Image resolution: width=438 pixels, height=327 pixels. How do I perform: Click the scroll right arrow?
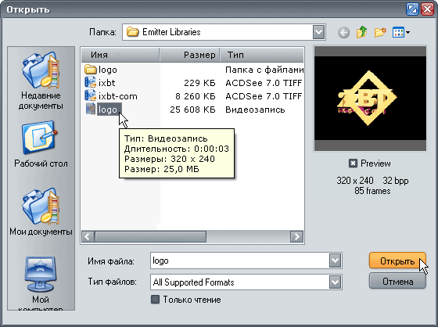pos(296,237)
